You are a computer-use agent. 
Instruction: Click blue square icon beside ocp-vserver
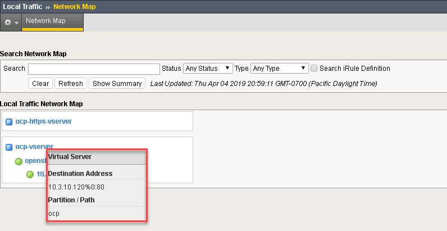click(x=9, y=147)
